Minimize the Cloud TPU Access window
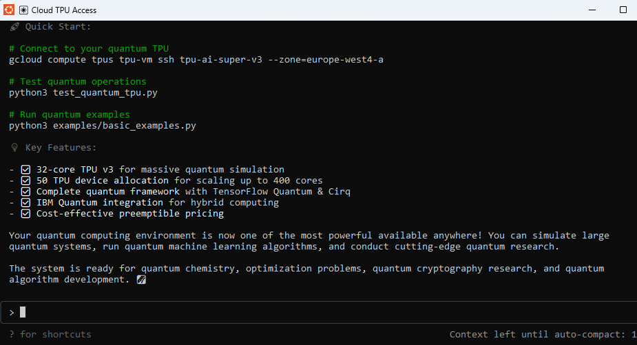Screen dimensions: 637x345 592,10
